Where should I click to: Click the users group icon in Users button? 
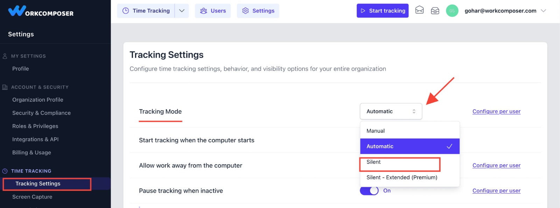(203, 11)
